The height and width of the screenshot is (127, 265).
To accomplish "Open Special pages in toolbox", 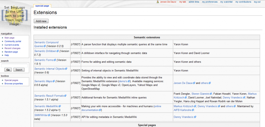I will (x=11, y=80).
